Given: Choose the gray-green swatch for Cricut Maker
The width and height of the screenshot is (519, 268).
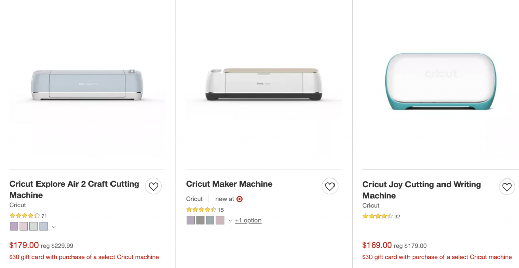Looking at the screenshot, I should click(200, 220).
